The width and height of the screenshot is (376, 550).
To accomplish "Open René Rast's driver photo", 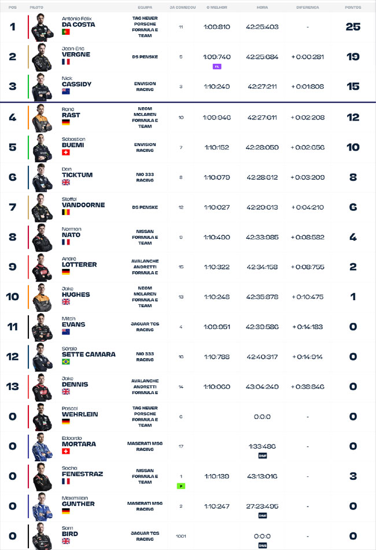I will pyautogui.click(x=42, y=118).
